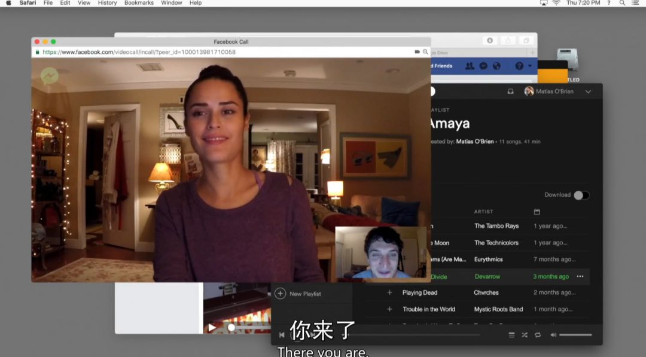Click the speaker volume icon in Spotify
The image size is (646, 357).
point(553,335)
